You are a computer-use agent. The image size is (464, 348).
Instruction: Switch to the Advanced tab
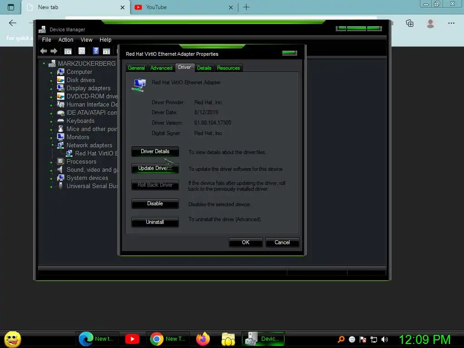[x=161, y=68]
